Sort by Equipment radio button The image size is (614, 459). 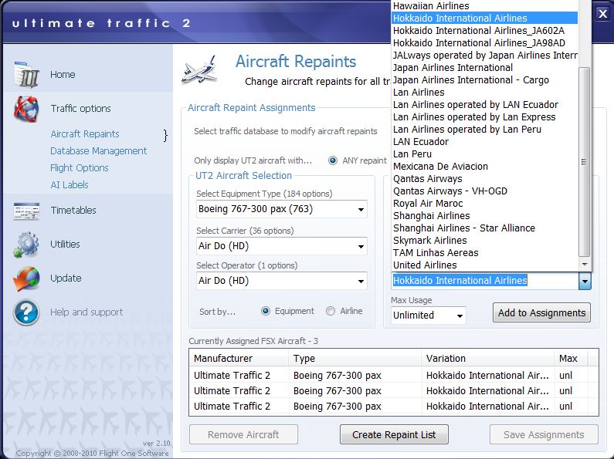[x=266, y=311]
